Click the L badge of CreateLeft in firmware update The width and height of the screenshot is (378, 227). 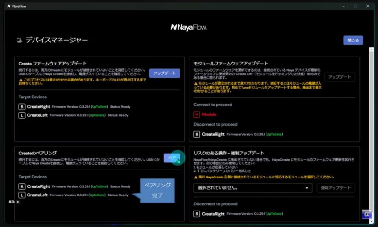pyautogui.click(x=21, y=115)
